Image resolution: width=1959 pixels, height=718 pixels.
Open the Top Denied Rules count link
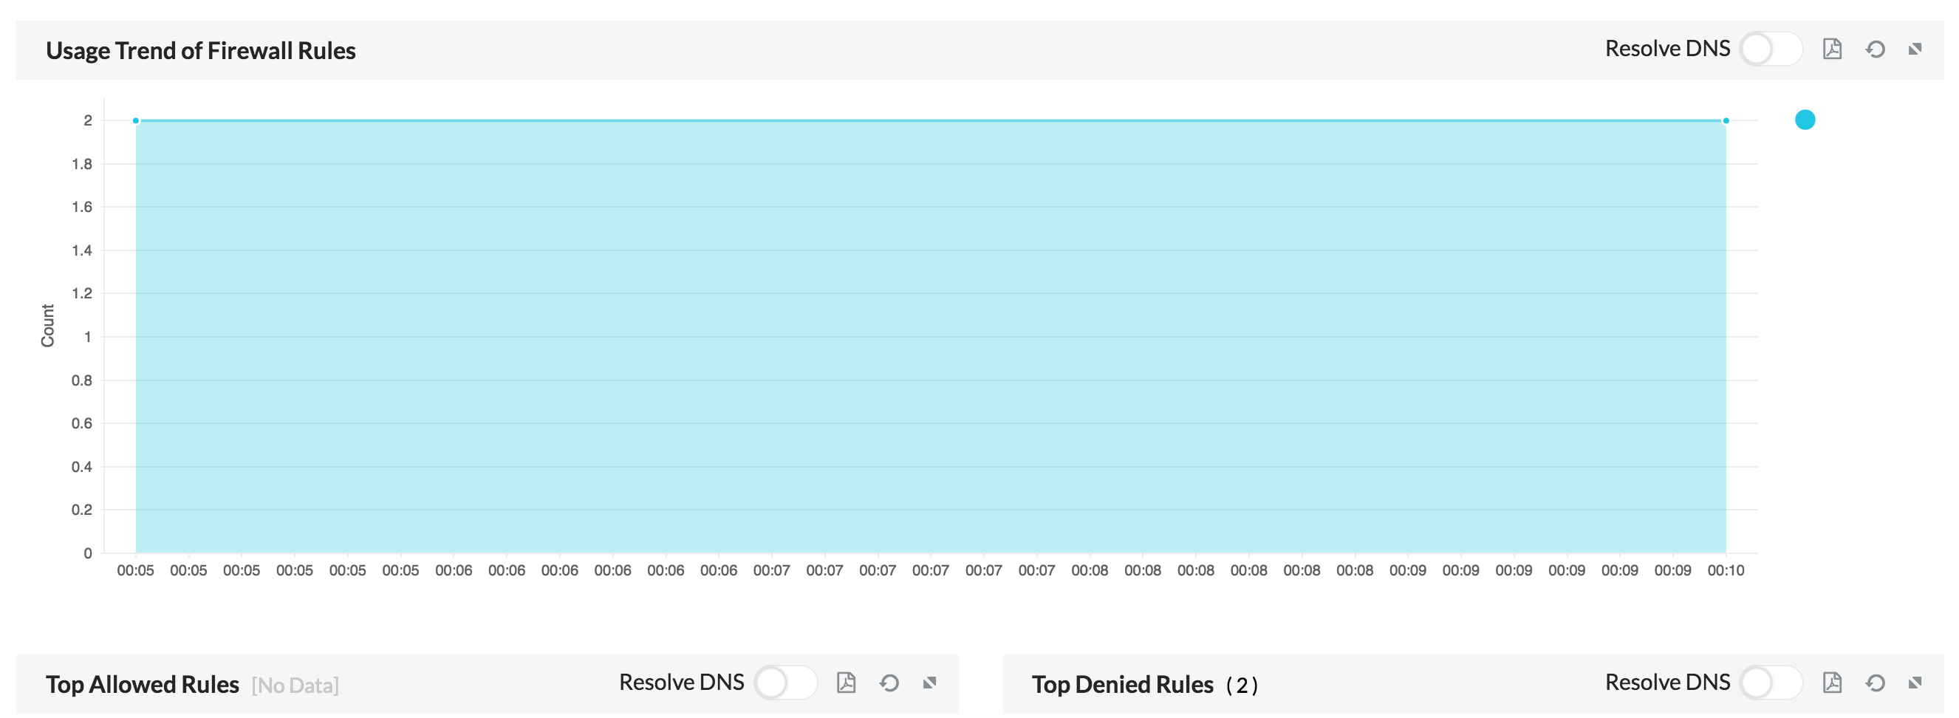(x=1246, y=685)
